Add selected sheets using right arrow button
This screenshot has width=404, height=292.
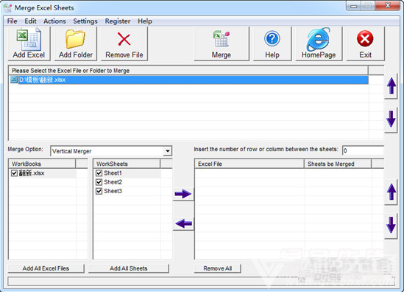click(x=183, y=194)
